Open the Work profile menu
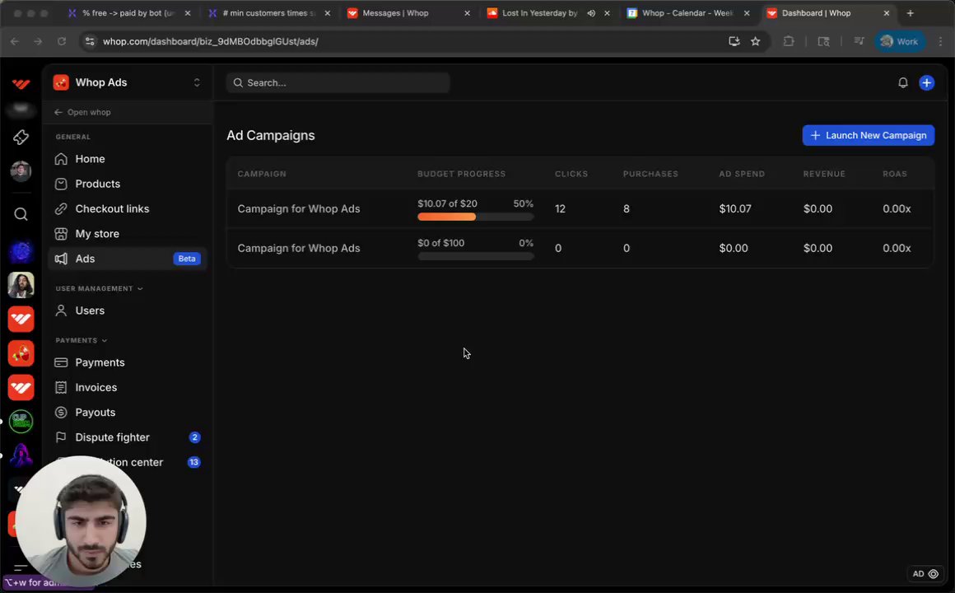The width and height of the screenshot is (955, 593). coord(900,41)
